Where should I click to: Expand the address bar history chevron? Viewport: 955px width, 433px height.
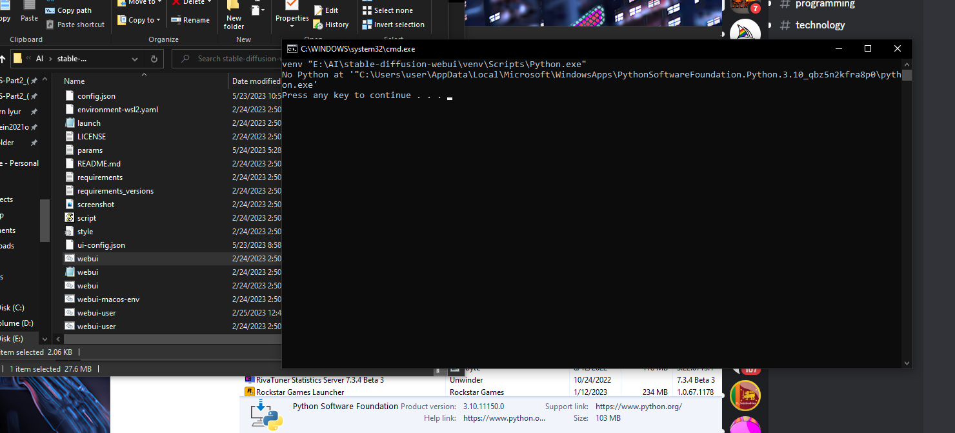(x=135, y=59)
